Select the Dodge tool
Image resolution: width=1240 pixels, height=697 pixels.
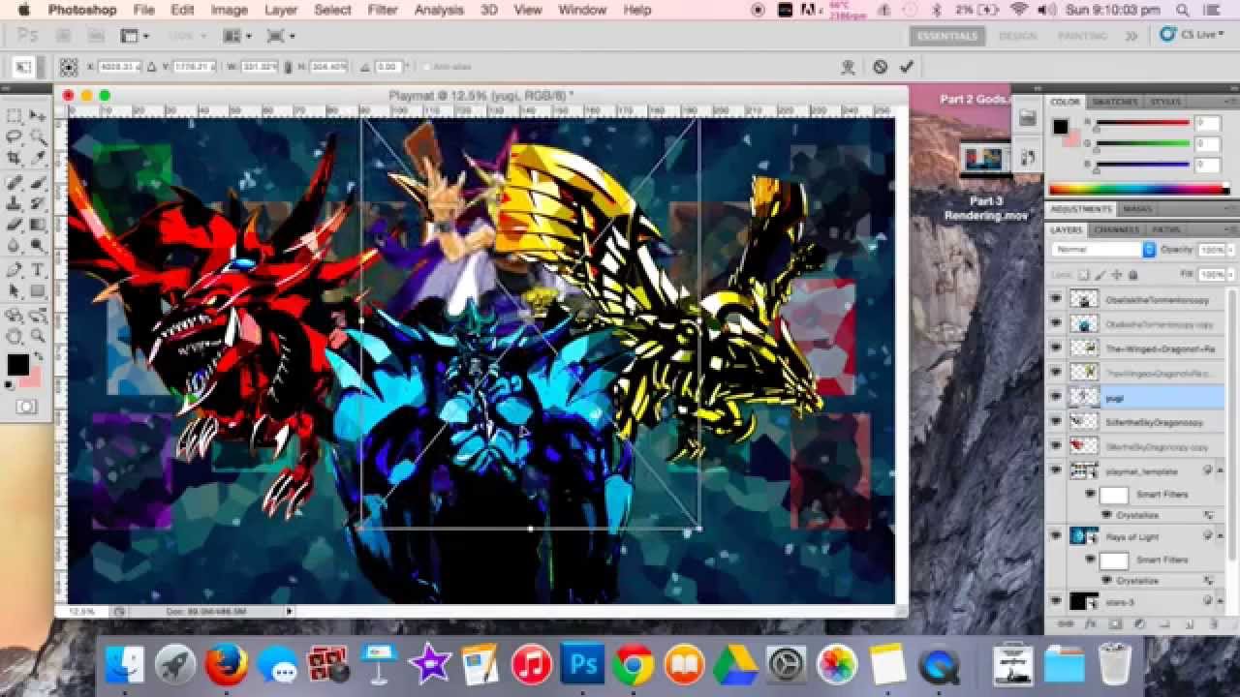(38, 247)
